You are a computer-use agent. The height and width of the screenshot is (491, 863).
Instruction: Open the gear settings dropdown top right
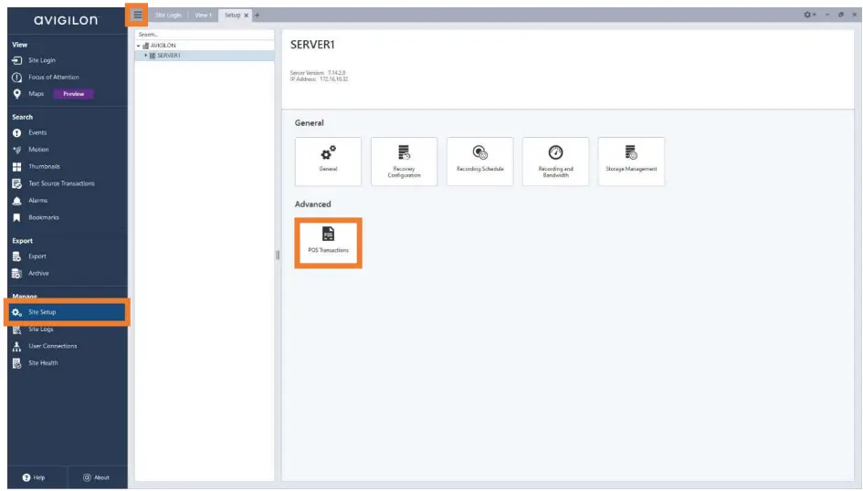tap(809, 15)
